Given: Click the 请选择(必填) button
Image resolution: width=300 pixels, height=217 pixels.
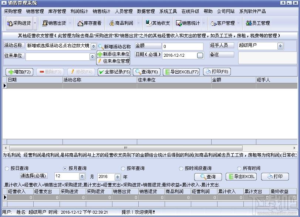Looking at the screenshot, I should click(x=34, y=176).
